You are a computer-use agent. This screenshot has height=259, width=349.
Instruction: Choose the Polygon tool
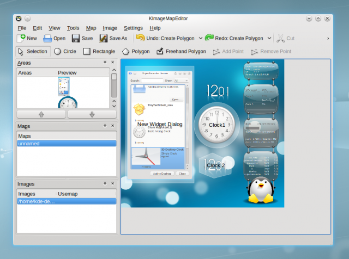(135, 52)
